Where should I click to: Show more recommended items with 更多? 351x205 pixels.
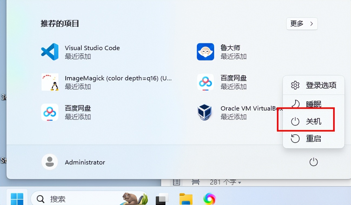(302, 24)
